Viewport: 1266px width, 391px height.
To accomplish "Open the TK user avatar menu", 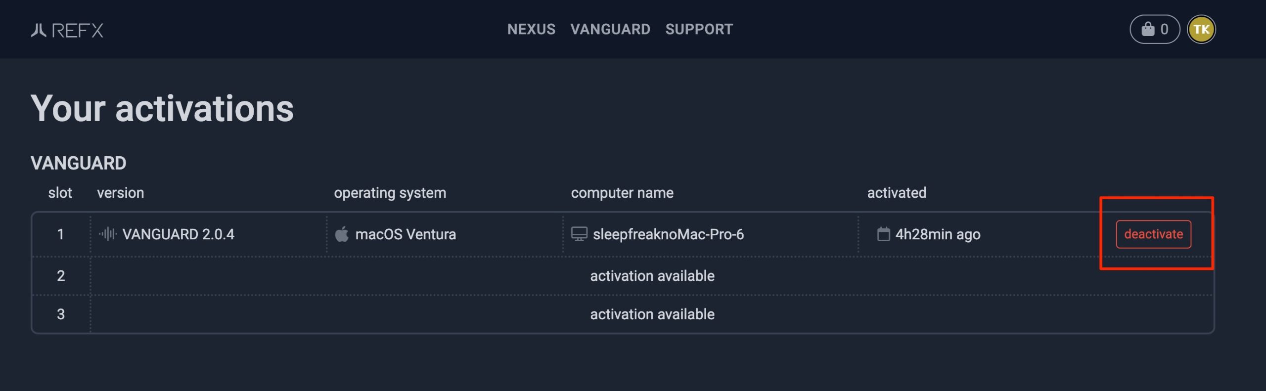I will pyautogui.click(x=1201, y=30).
